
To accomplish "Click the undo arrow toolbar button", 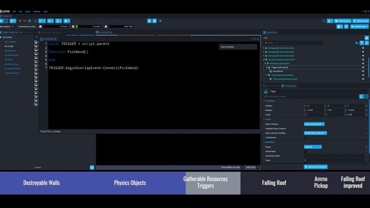I will tap(1, 21).
